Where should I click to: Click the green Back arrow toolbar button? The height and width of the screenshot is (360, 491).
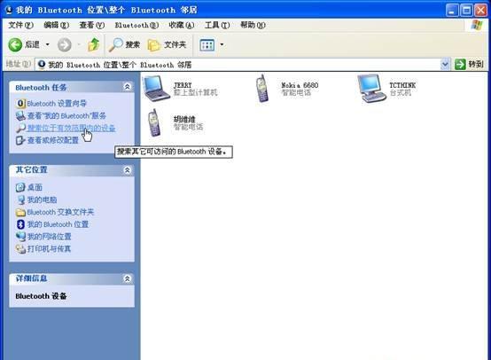click(x=15, y=45)
